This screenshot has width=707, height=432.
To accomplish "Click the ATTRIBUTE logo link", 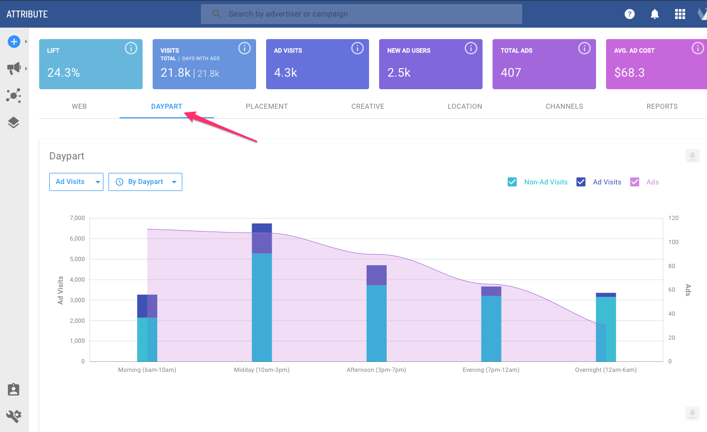I will point(27,14).
